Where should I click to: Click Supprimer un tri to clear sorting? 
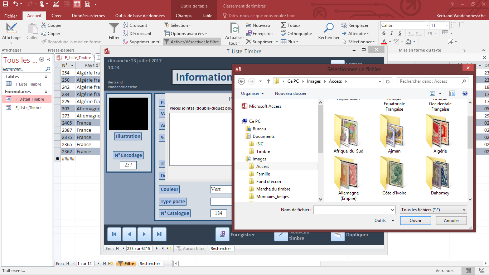coord(142,42)
